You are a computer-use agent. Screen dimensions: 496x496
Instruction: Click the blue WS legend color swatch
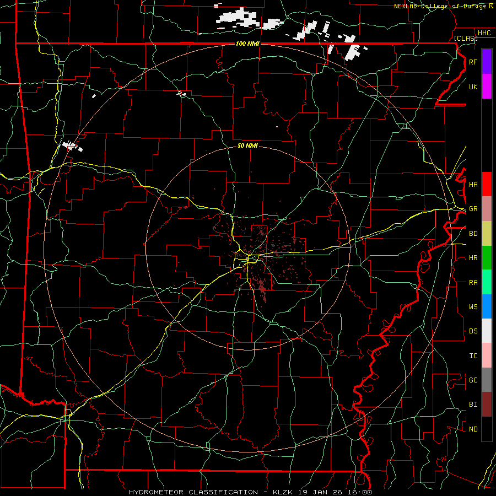(487, 306)
